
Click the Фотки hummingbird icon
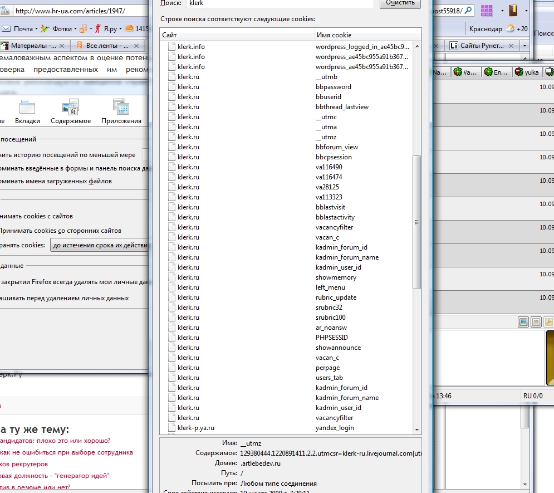[45, 28]
